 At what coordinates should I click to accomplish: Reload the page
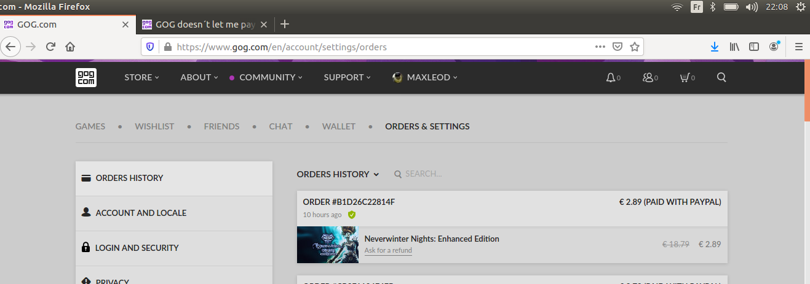click(x=51, y=47)
